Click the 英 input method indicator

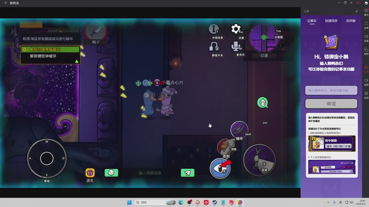(340, 202)
